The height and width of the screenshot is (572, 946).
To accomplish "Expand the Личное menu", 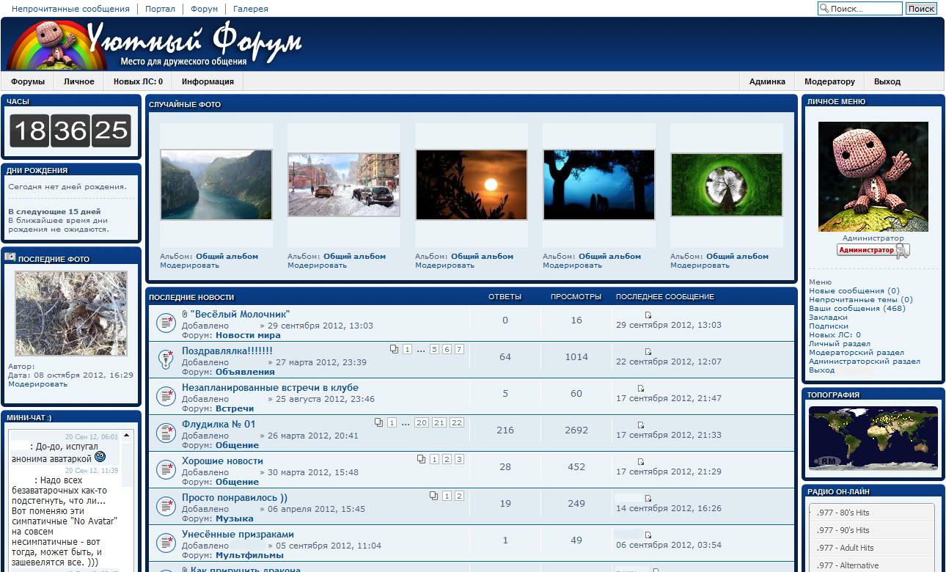I will click(x=78, y=81).
